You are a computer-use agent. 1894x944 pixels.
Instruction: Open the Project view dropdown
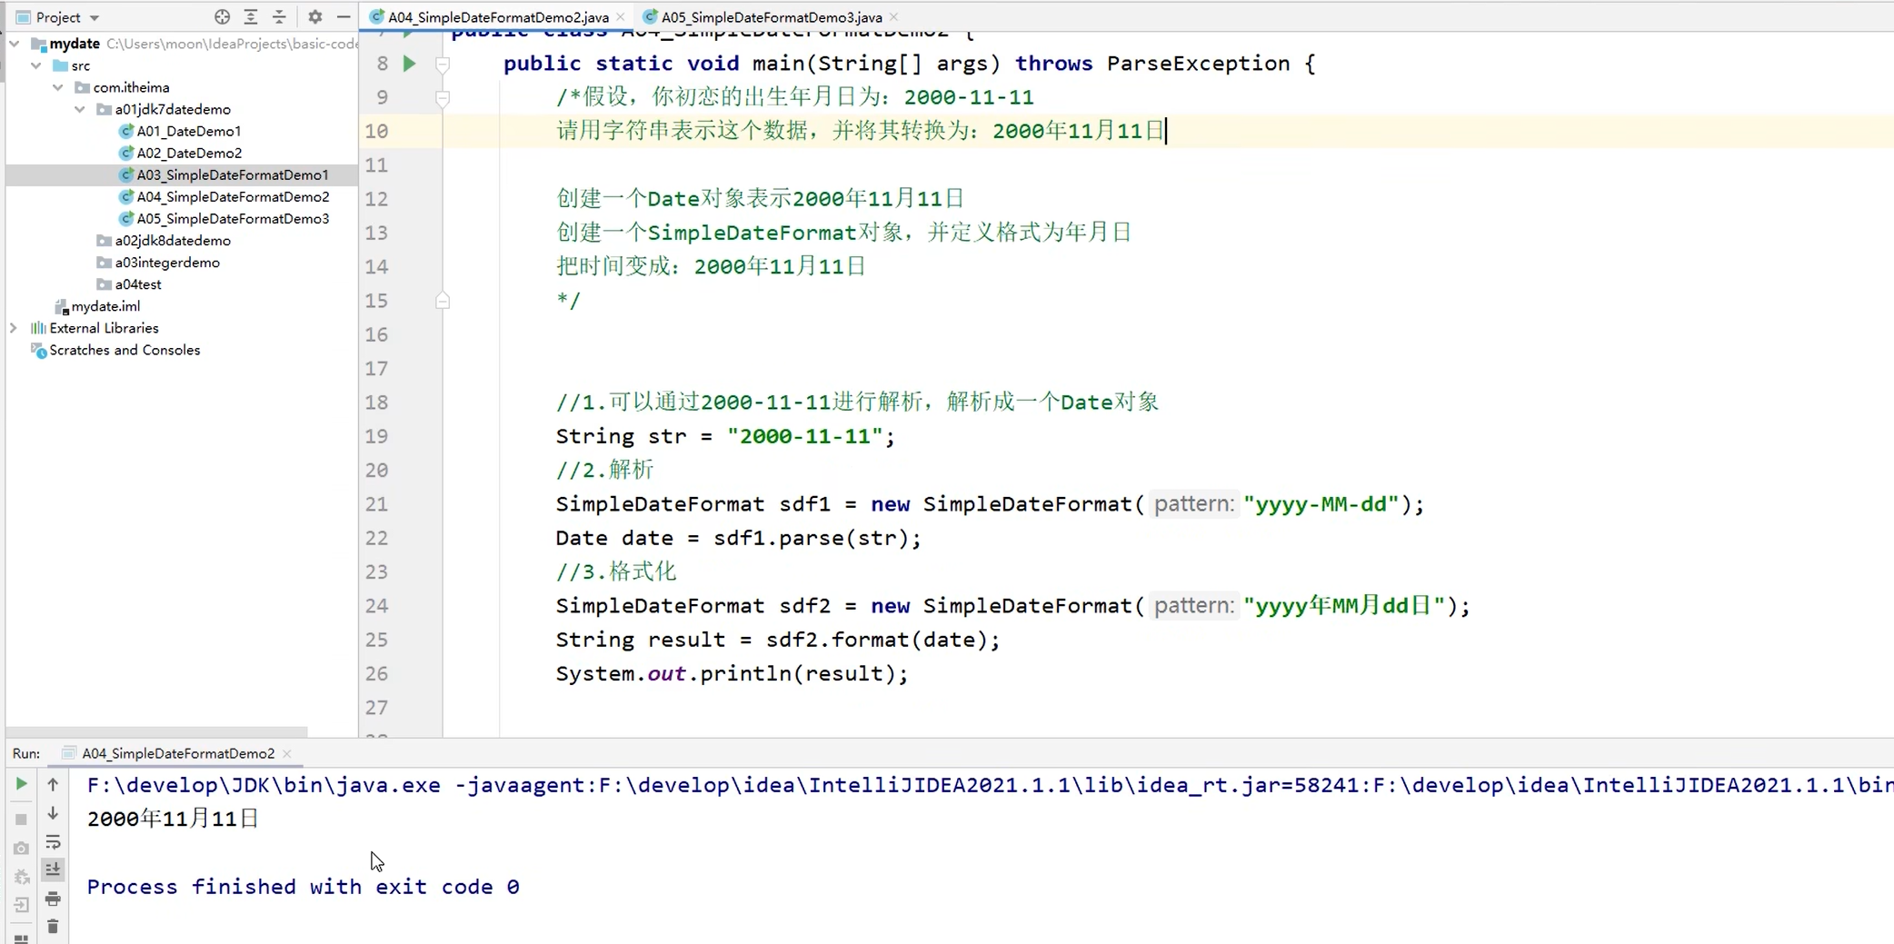point(95,16)
